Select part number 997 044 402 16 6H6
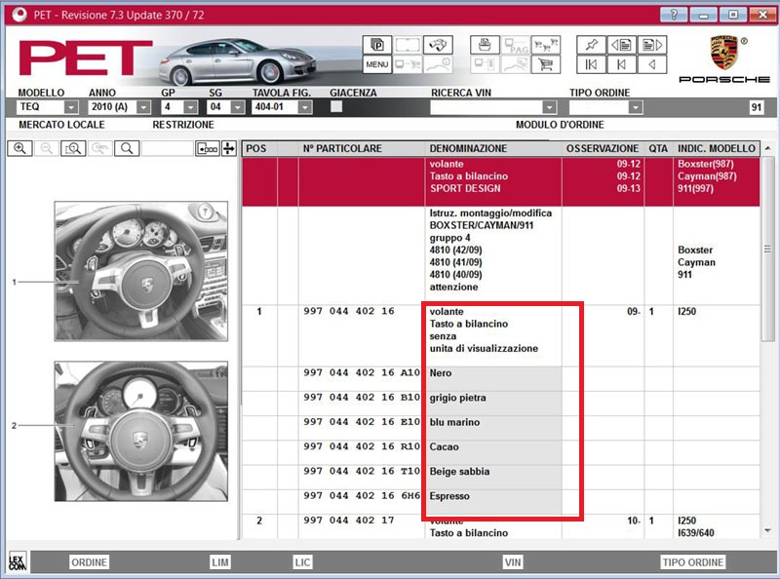780x579 pixels. click(x=362, y=496)
